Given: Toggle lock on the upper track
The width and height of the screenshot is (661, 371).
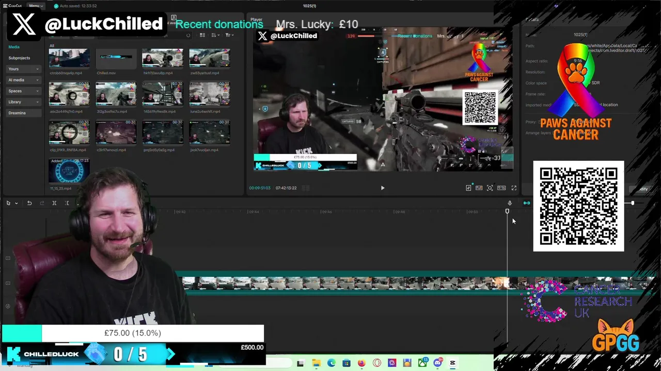Looking at the screenshot, I should click(x=8, y=258).
